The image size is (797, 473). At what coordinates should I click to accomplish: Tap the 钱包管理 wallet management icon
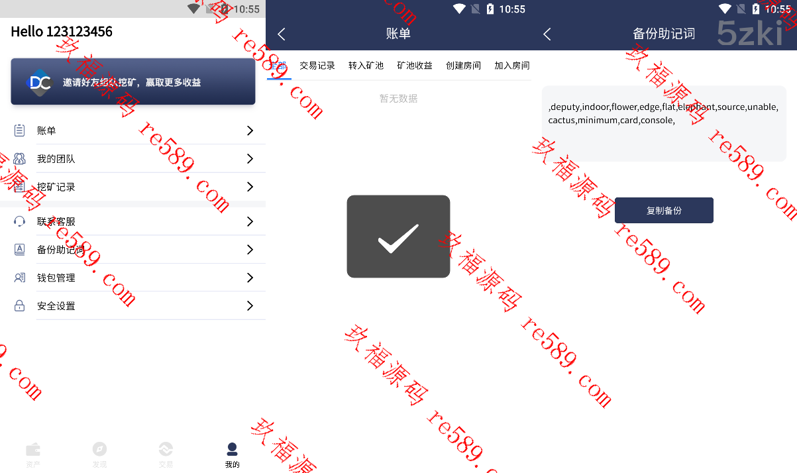pyautogui.click(x=19, y=278)
